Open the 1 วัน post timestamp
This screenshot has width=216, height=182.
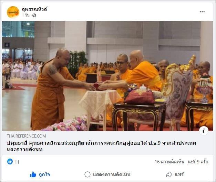pyautogui.click(x=25, y=15)
